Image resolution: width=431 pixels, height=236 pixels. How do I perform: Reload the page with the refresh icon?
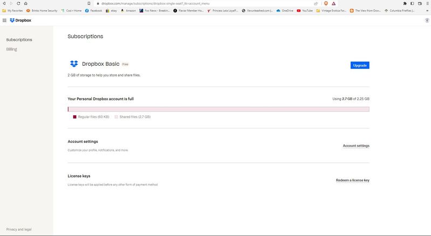(x=18, y=4)
